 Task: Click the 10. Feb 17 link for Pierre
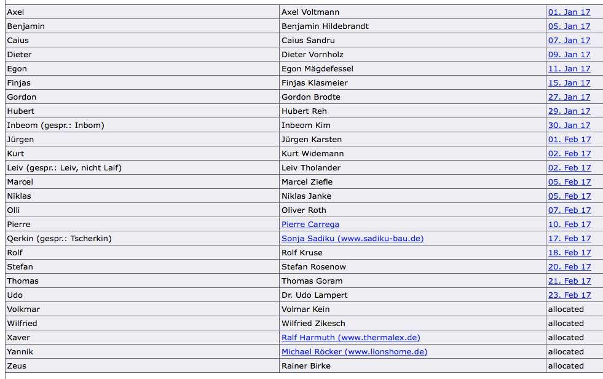pos(570,225)
